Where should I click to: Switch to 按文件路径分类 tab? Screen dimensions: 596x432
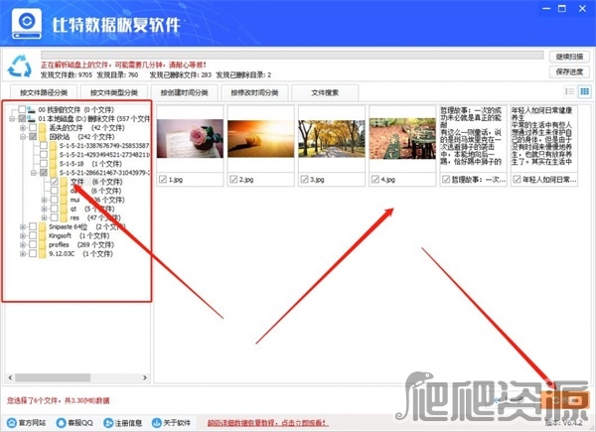44,92
